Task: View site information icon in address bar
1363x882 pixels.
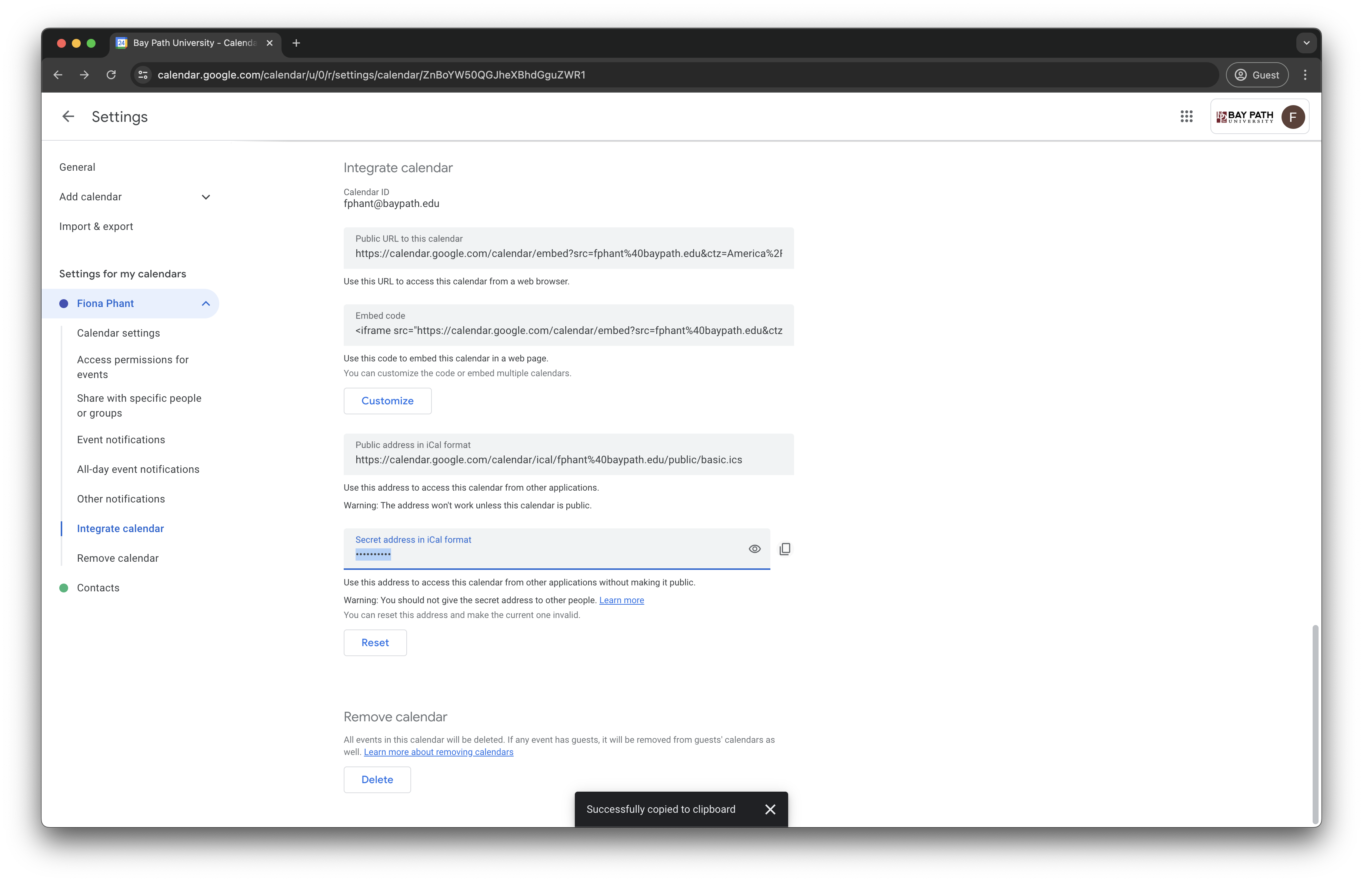Action: click(x=143, y=75)
